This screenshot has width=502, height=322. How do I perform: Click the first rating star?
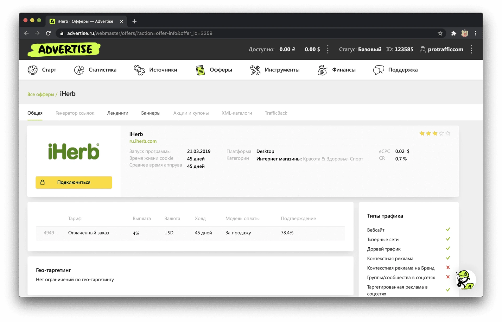pyautogui.click(x=422, y=133)
